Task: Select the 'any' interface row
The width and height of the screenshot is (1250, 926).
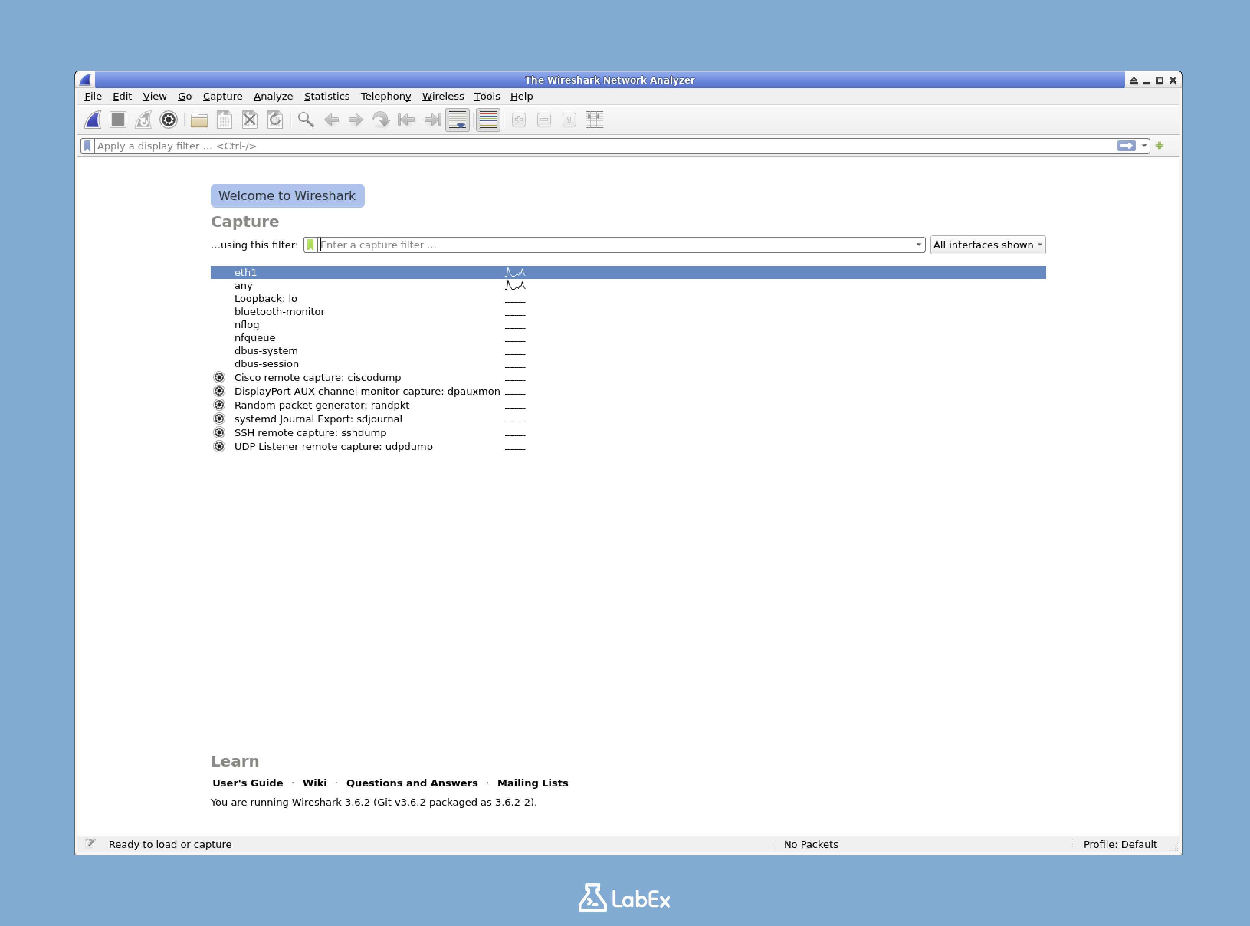Action: point(244,285)
